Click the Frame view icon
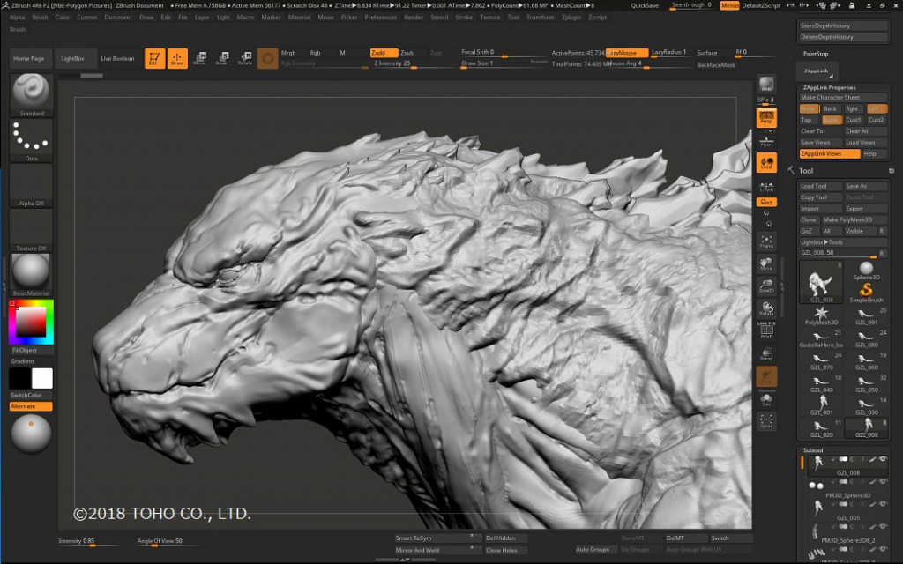 click(766, 241)
